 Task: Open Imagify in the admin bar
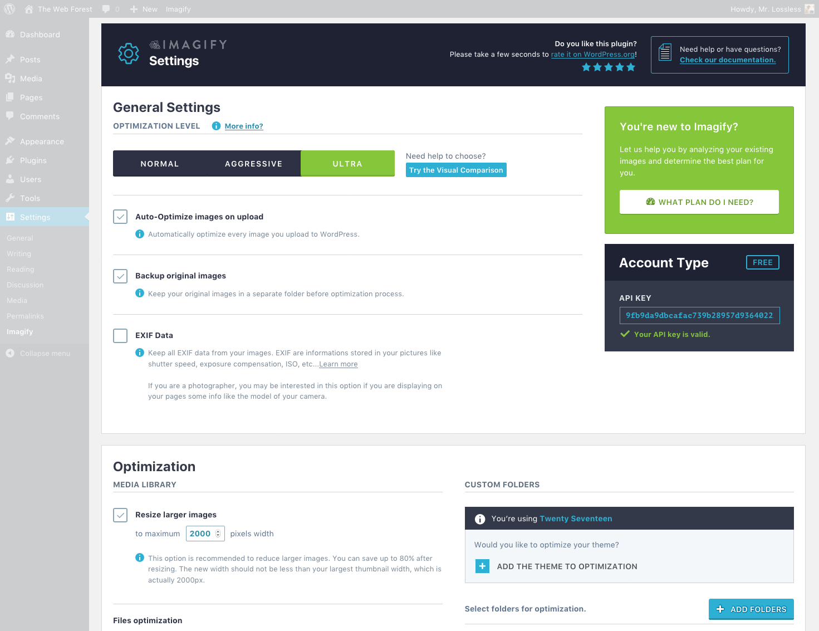click(x=178, y=9)
